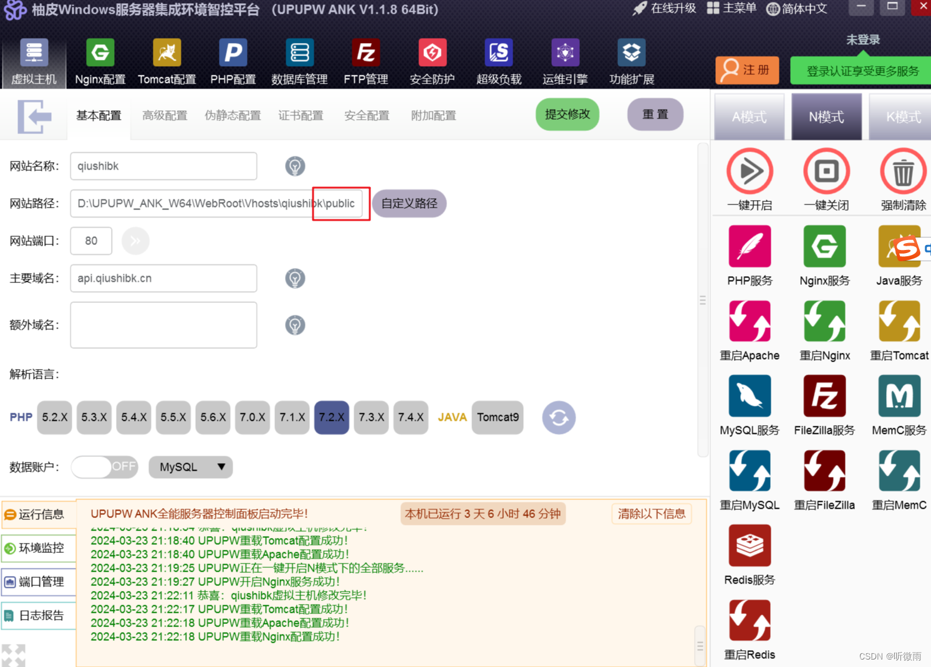Click the 网站名称 field with qiushibk
The width and height of the screenshot is (931, 667).
tap(163, 166)
